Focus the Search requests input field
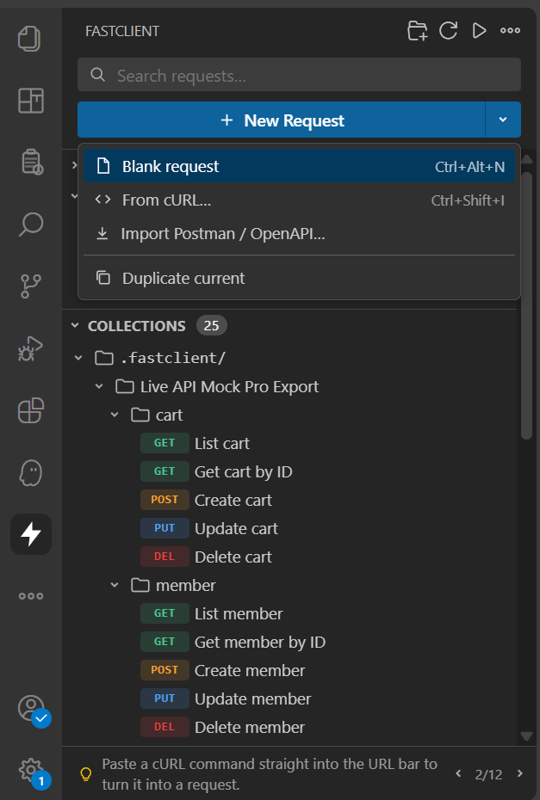The height and width of the screenshot is (800, 540). 299,75
